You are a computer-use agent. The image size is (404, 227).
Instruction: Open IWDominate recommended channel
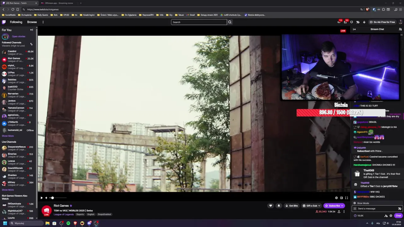(18, 205)
